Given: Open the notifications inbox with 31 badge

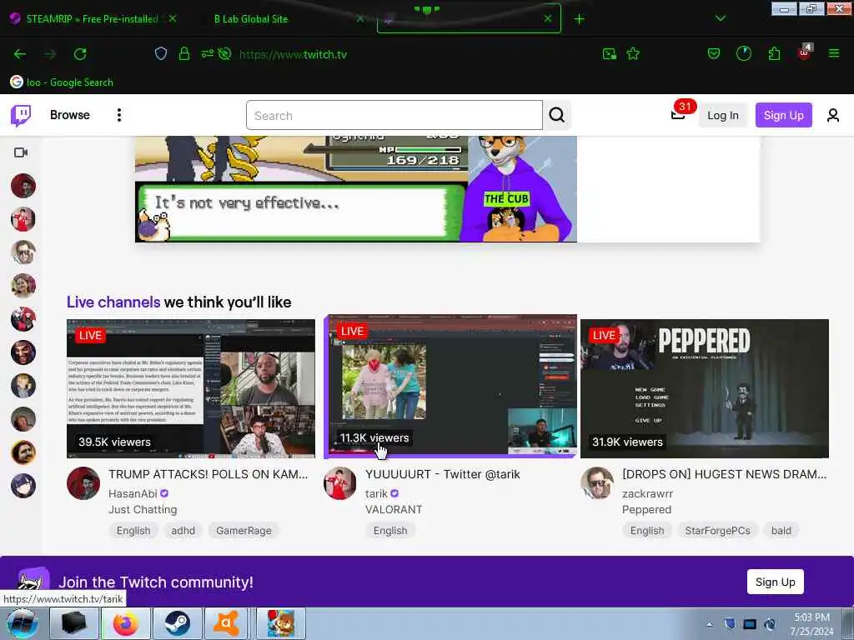Looking at the screenshot, I should click(x=678, y=113).
